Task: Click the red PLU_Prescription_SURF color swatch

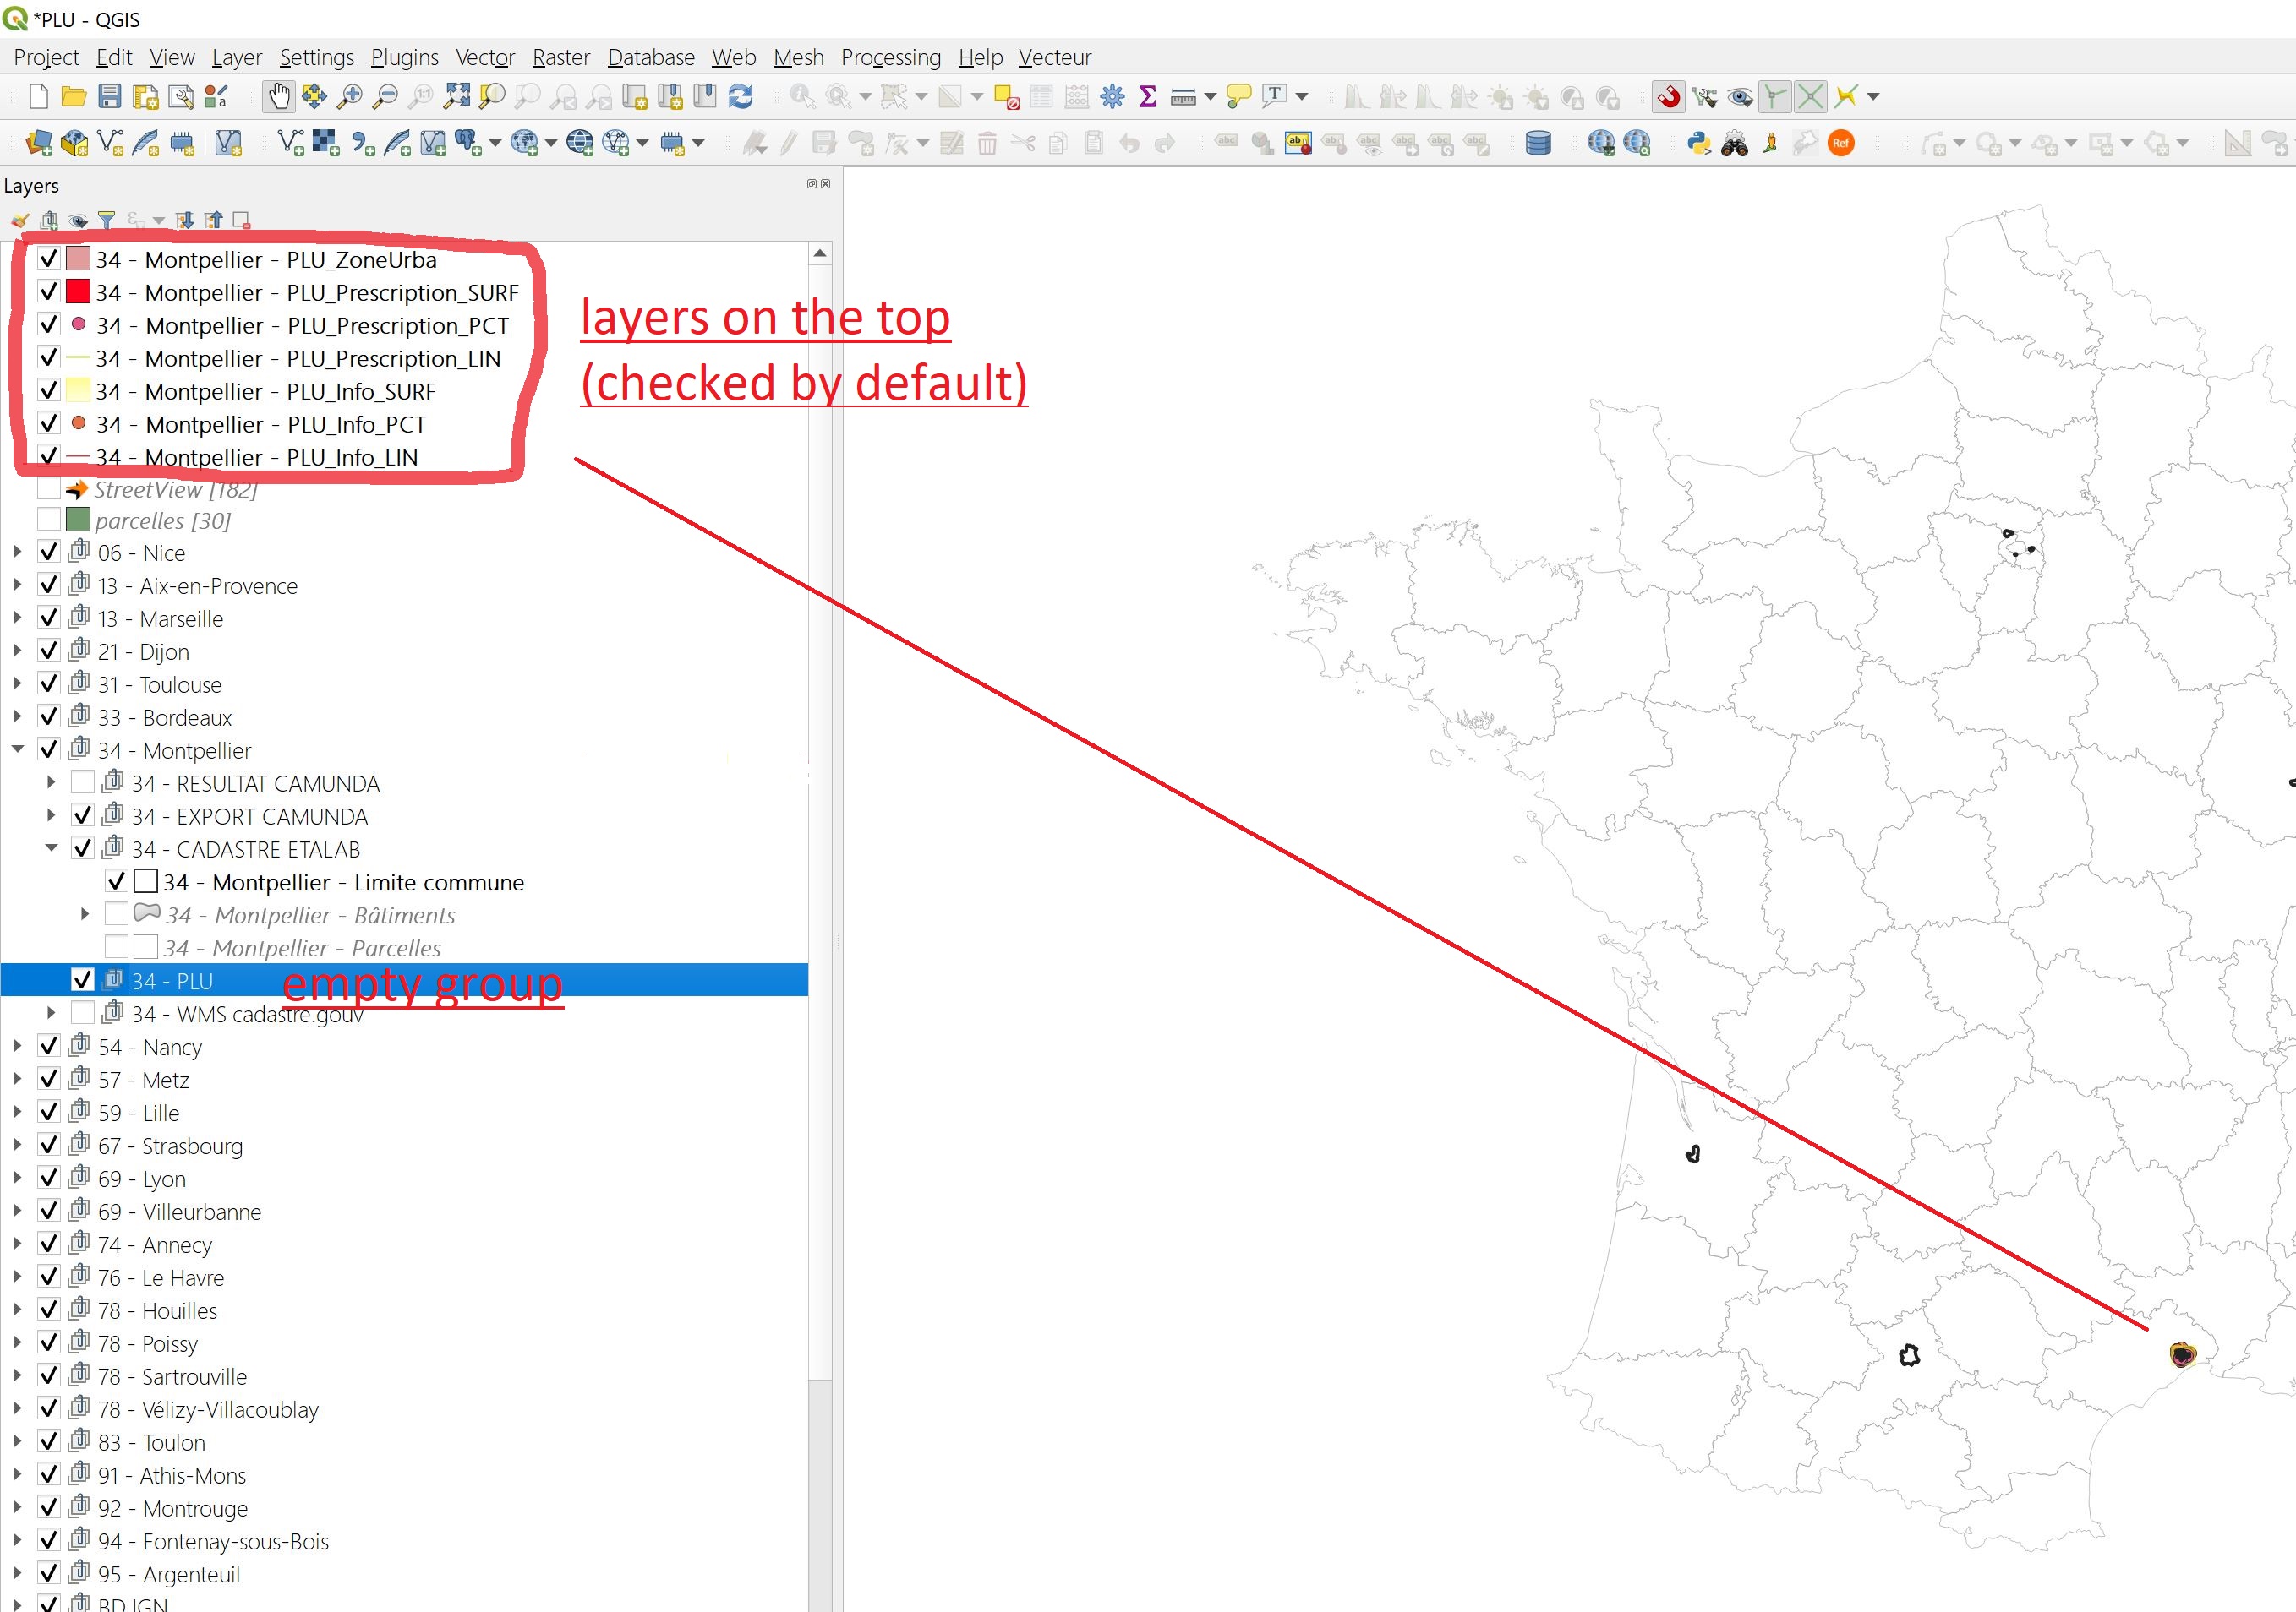Action: click(78, 291)
